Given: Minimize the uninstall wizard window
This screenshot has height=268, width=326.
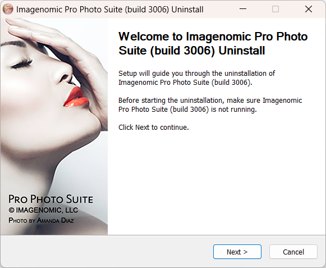Looking at the screenshot, I should tap(243, 9).
